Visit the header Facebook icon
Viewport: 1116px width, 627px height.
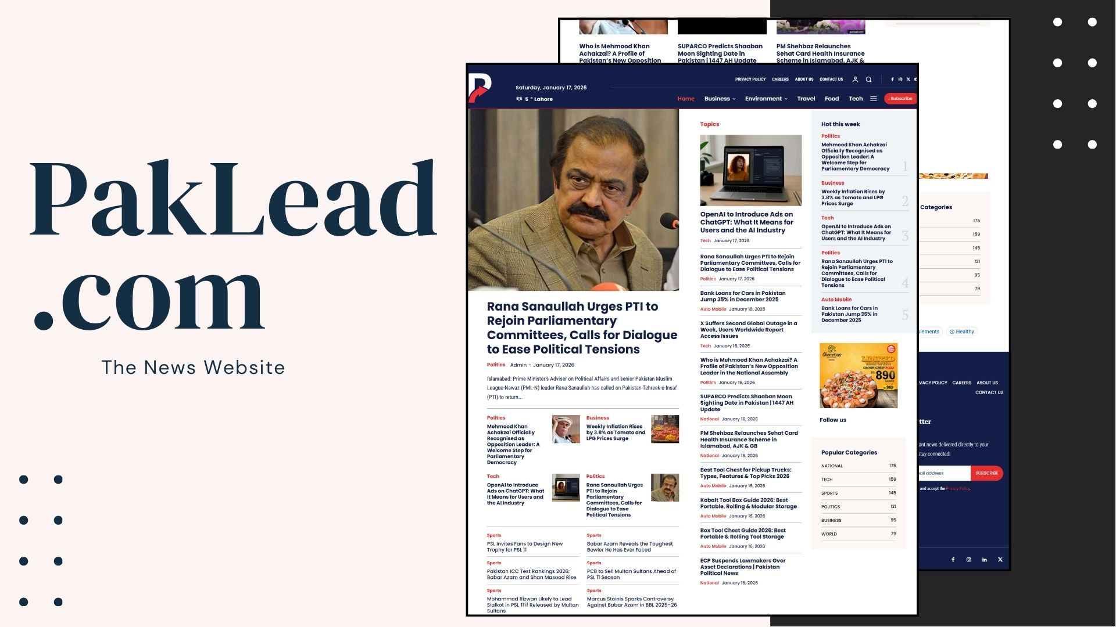pyautogui.click(x=892, y=80)
